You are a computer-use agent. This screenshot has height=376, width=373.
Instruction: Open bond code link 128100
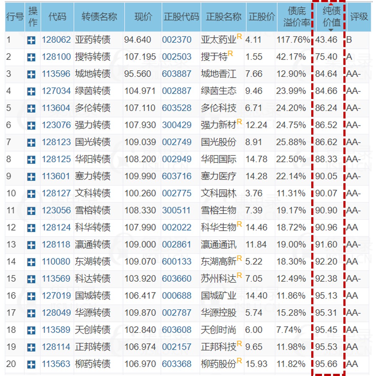click(x=56, y=57)
